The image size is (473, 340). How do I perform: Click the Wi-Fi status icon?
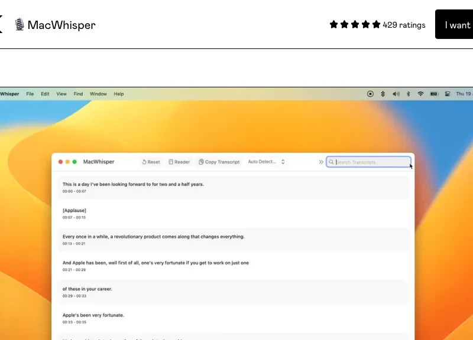coord(420,94)
